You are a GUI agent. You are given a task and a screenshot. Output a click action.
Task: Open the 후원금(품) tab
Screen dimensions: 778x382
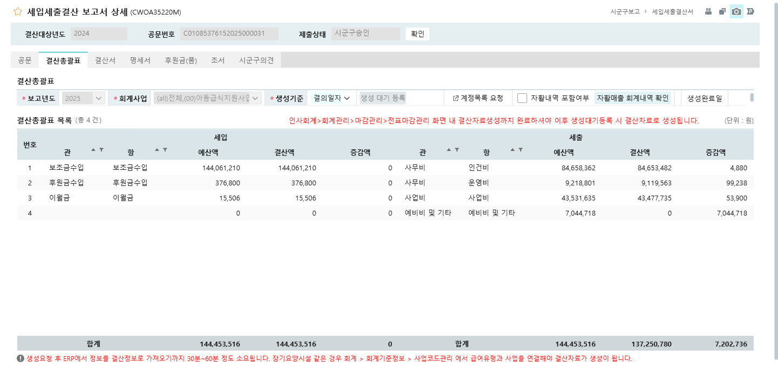pyautogui.click(x=181, y=60)
